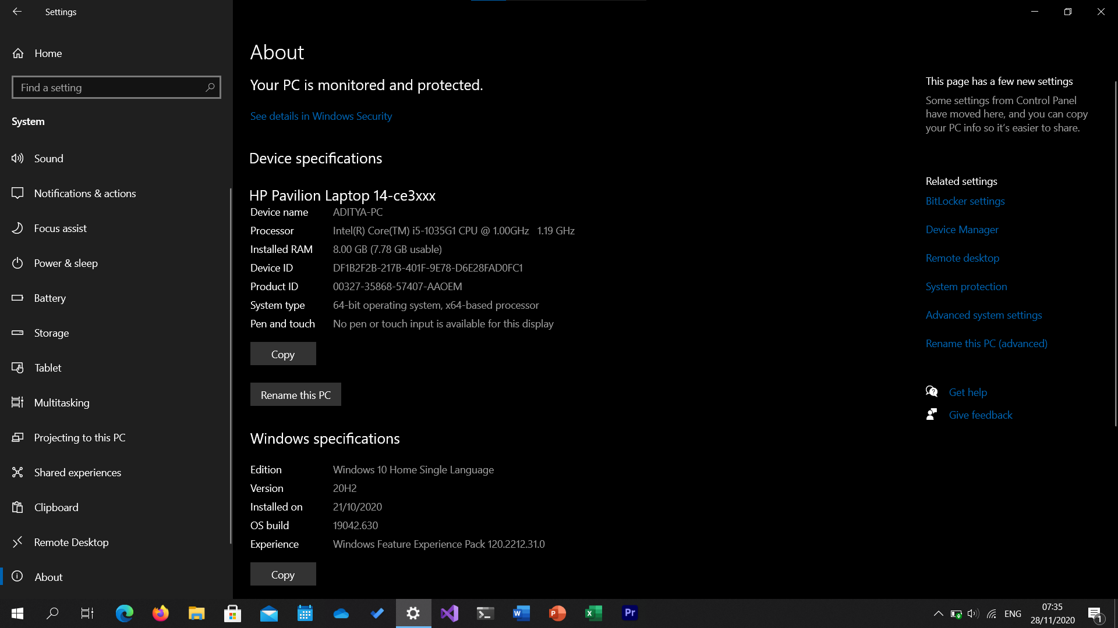Click the search magnifier in Find a setting
The image size is (1118, 628).
(210, 87)
